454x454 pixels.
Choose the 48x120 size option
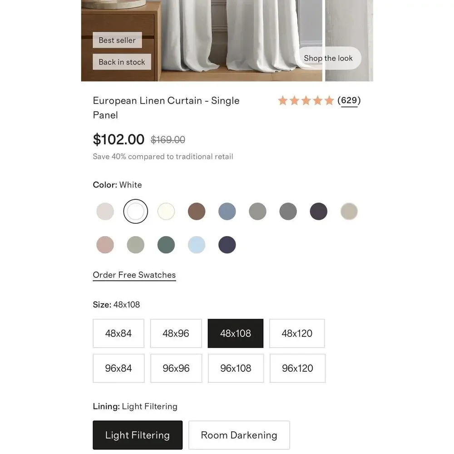click(297, 333)
